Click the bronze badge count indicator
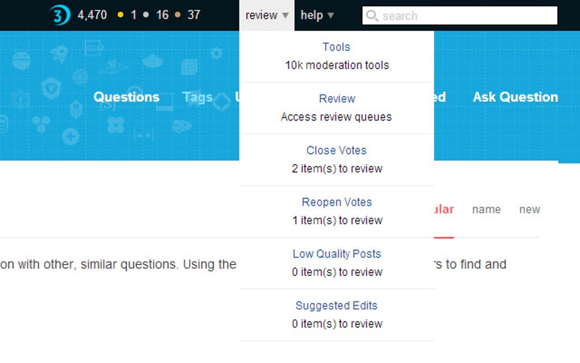The width and height of the screenshot is (580, 363). pyautogui.click(x=186, y=15)
